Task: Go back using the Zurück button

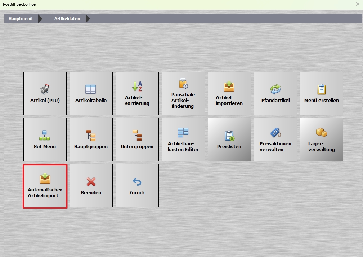Action: tap(137, 185)
